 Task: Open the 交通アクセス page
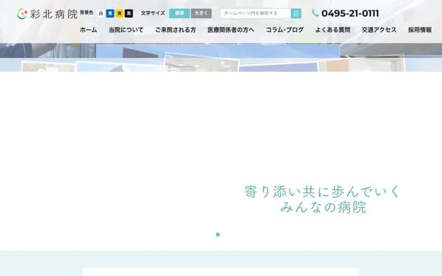[x=379, y=30]
